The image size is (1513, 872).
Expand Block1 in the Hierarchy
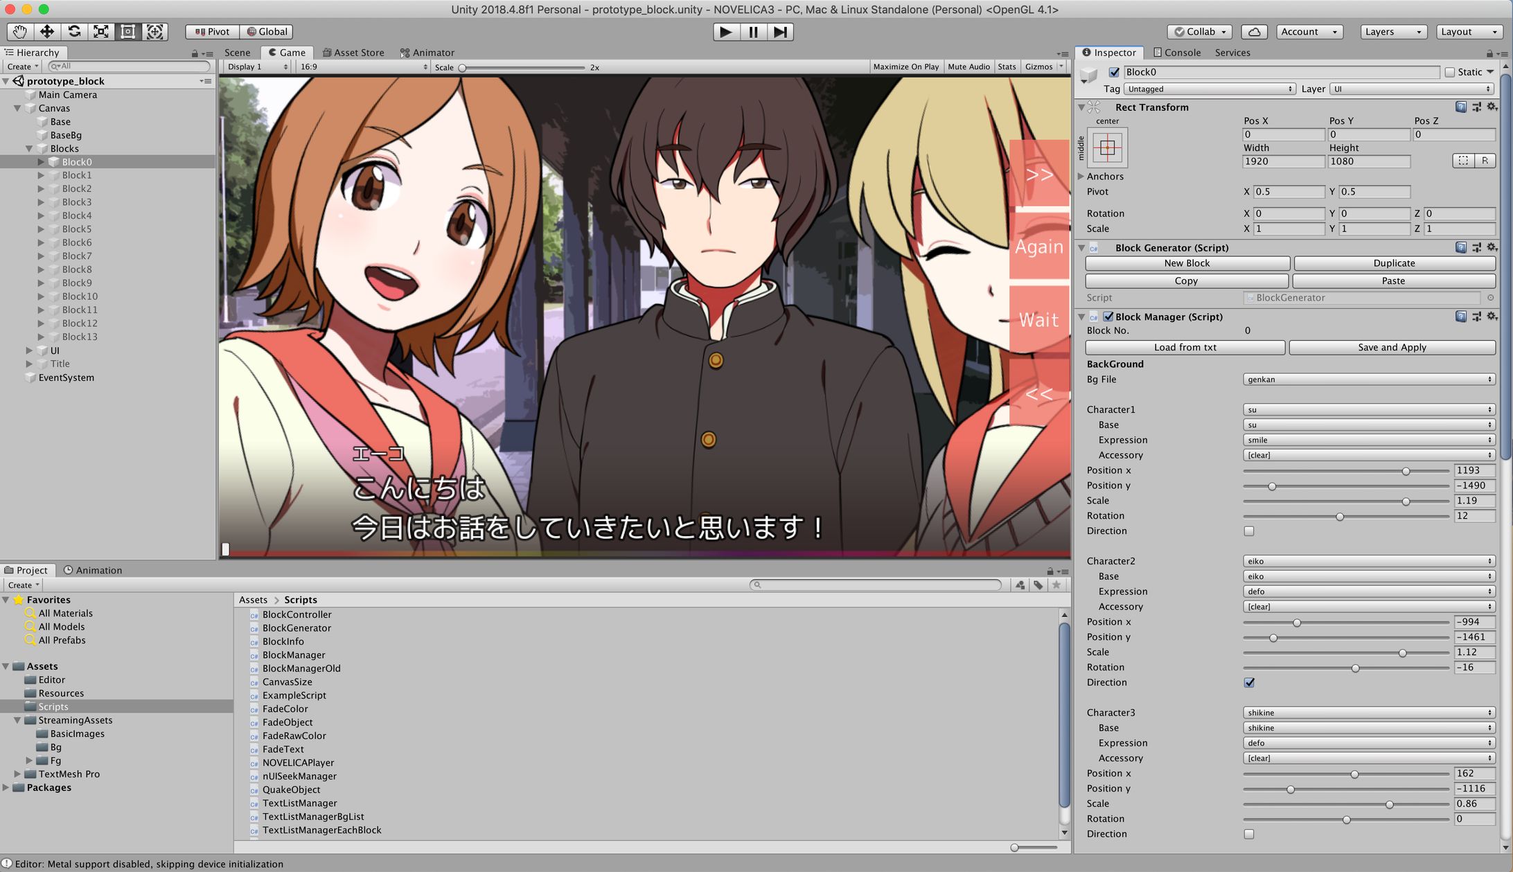41,175
